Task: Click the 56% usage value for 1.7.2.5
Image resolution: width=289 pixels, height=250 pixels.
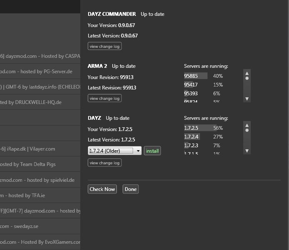Action: tap(218, 128)
